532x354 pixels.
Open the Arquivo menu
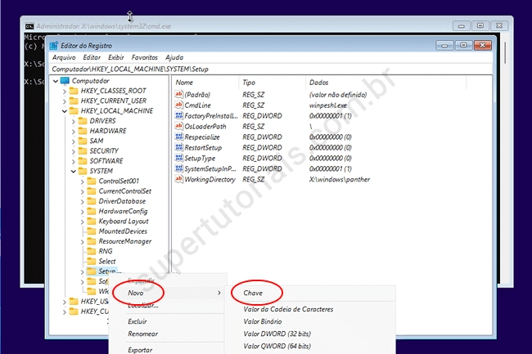point(63,58)
